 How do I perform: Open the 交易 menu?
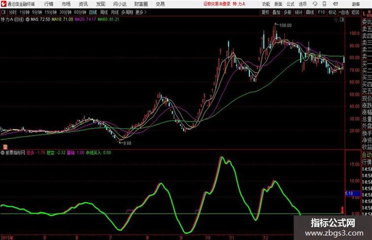point(160,4)
